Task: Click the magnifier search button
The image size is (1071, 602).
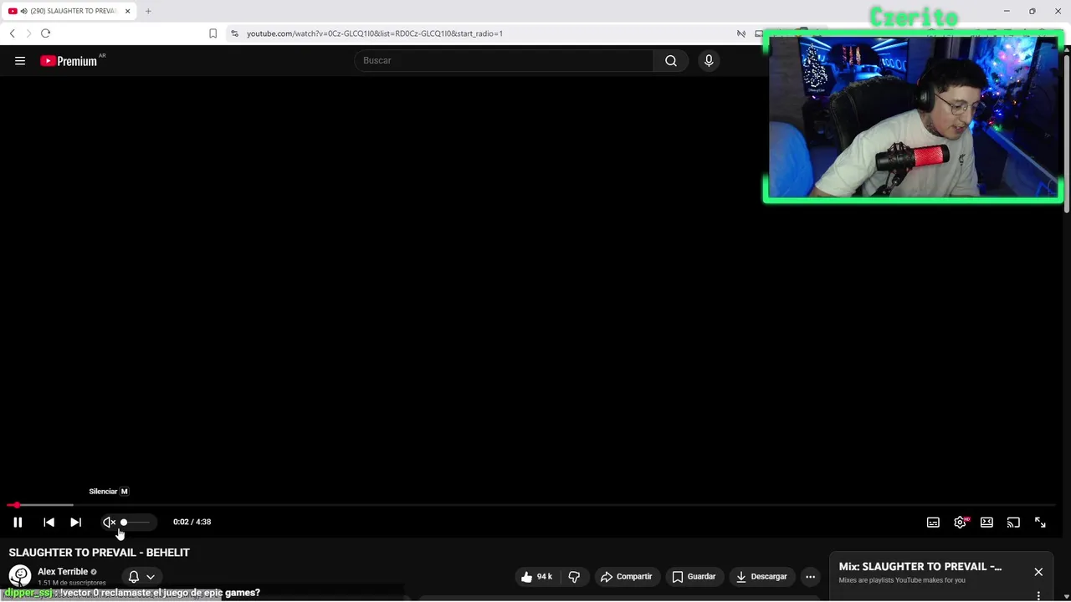Action: (671, 60)
